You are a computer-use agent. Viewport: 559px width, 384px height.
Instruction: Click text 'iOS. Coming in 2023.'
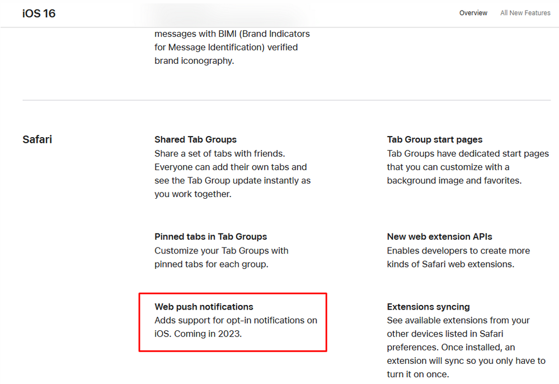[198, 334]
